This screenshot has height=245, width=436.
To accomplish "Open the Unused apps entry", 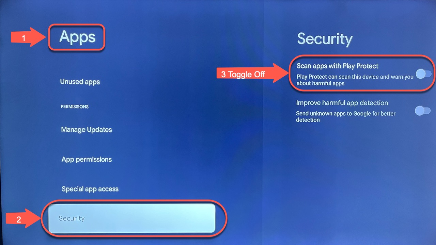I will (x=80, y=82).
